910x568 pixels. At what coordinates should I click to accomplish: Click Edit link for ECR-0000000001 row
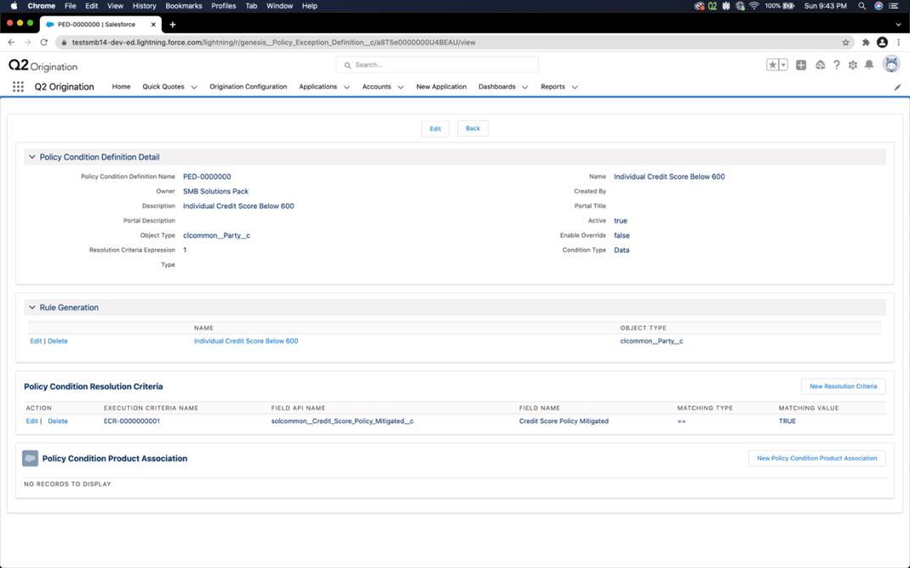coord(32,422)
